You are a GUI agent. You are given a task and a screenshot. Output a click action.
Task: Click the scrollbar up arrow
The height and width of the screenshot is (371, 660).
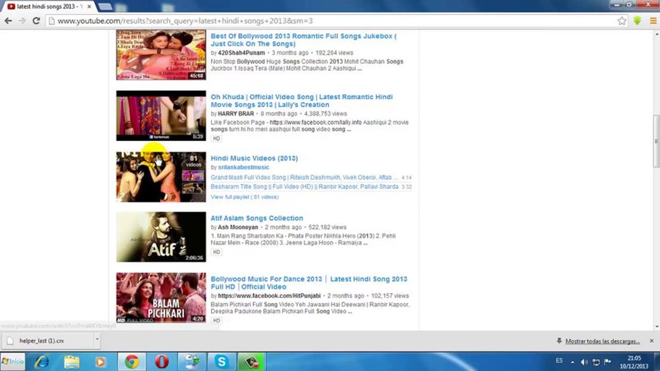[x=656, y=33]
